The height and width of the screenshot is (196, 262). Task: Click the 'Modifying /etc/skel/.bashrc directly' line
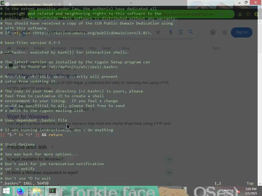[x=59, y=77]
